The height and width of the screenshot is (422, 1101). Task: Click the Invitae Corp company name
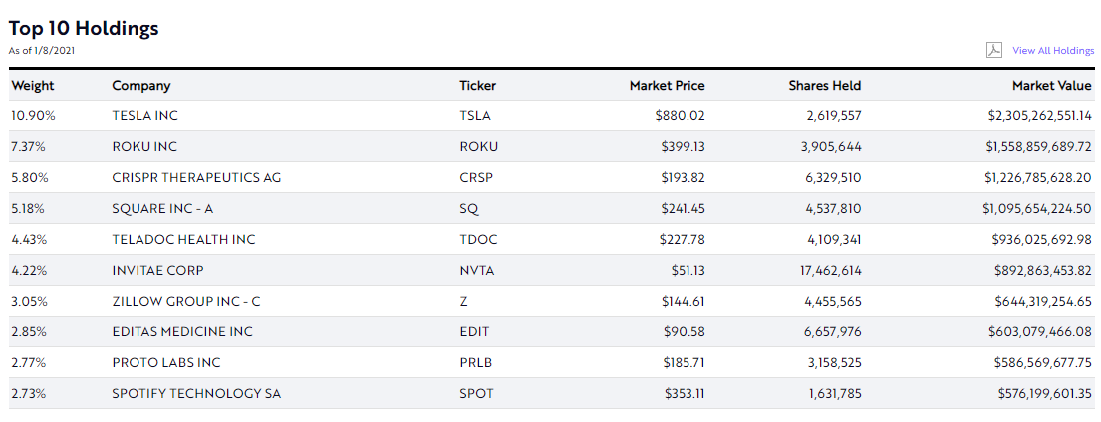point(159,271)
